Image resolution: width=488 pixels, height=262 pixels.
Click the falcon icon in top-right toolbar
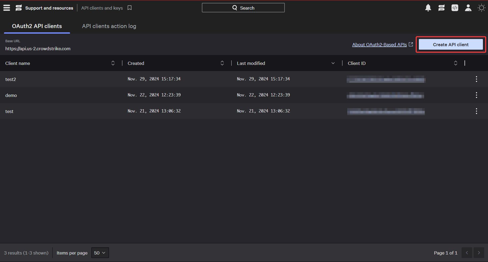[x=442, y=8]
